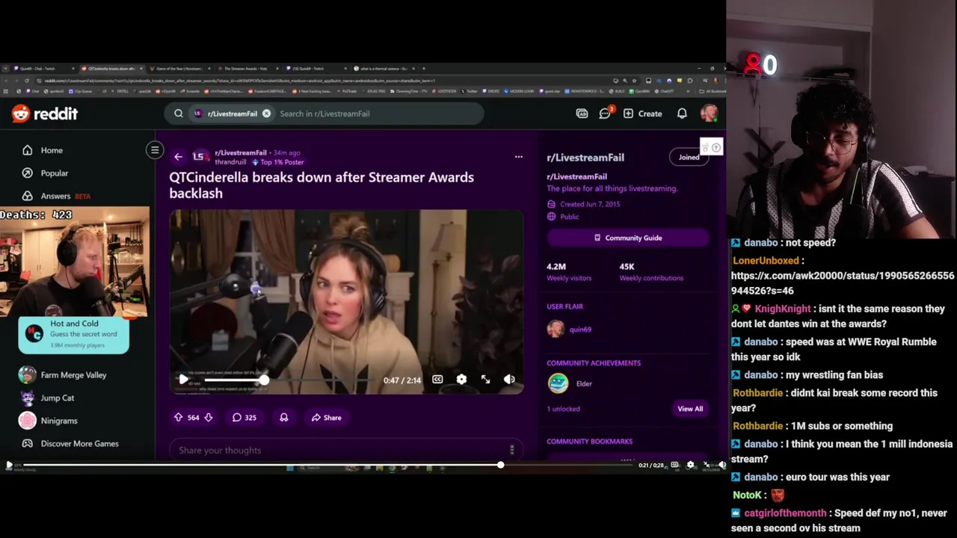
Task: Create a new post
Action: [x=642, y=114]
